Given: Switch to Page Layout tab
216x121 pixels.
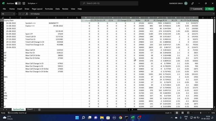Looking at the screenshot, I should tap(37, 9).
